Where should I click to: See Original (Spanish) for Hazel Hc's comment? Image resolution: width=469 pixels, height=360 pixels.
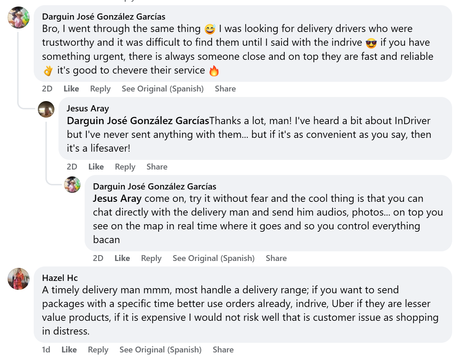(x=160, y=350)
